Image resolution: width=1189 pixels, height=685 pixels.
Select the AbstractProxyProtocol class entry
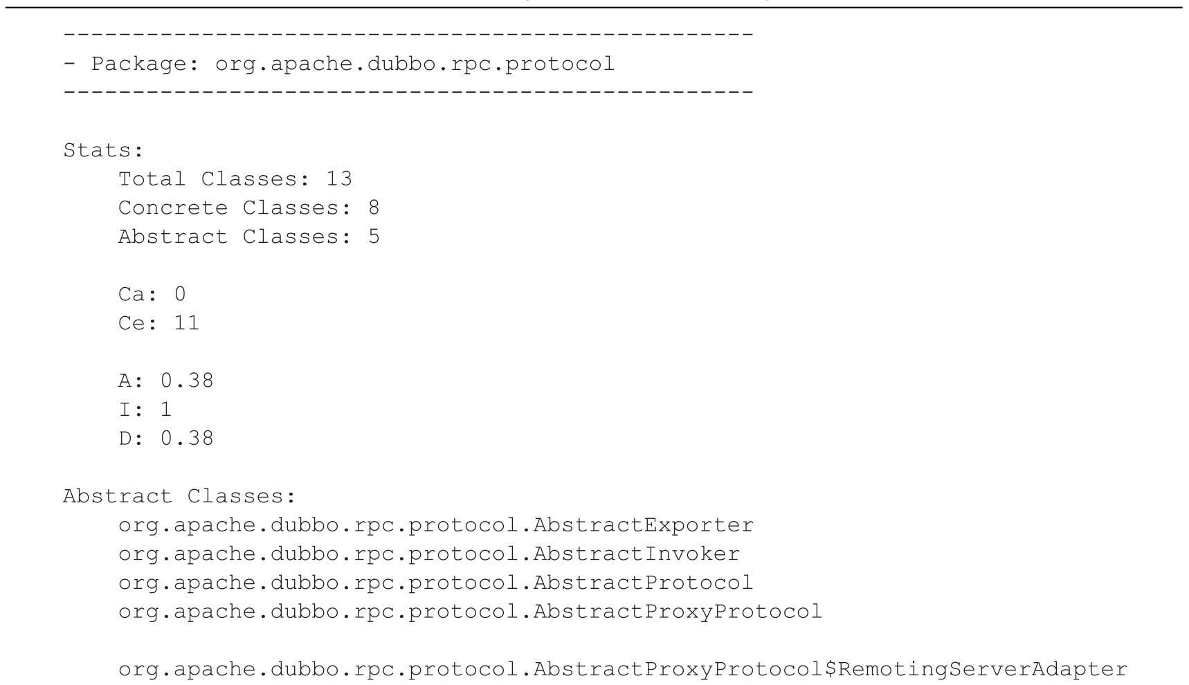(x=471, y=612)
